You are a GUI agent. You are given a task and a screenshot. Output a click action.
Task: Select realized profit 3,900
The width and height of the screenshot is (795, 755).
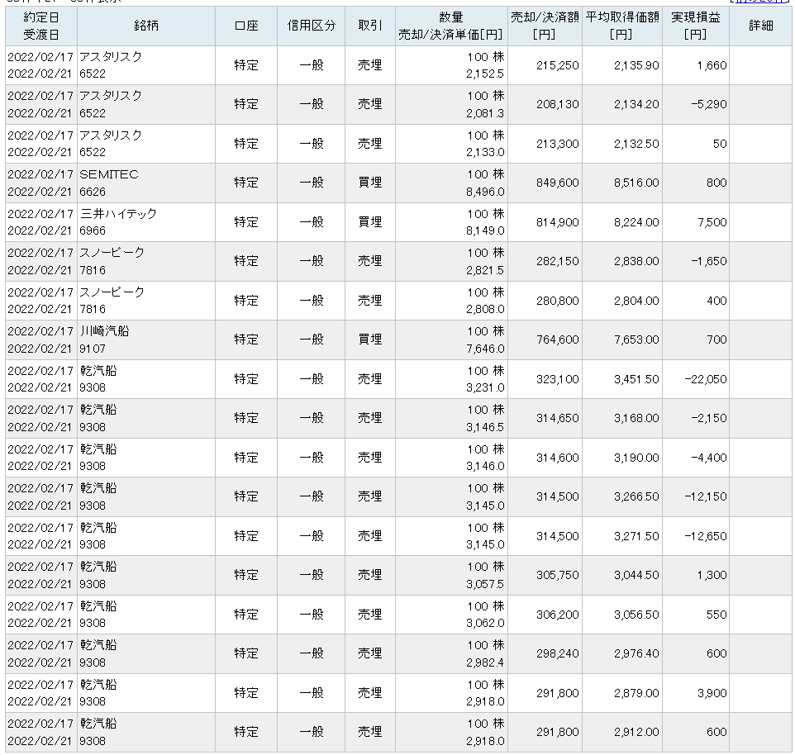(x=712, y=694)
